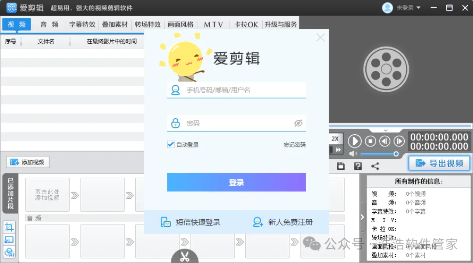The image size is (473, 263).
Task: Click the 0个音频 value text
Action: 416,203
